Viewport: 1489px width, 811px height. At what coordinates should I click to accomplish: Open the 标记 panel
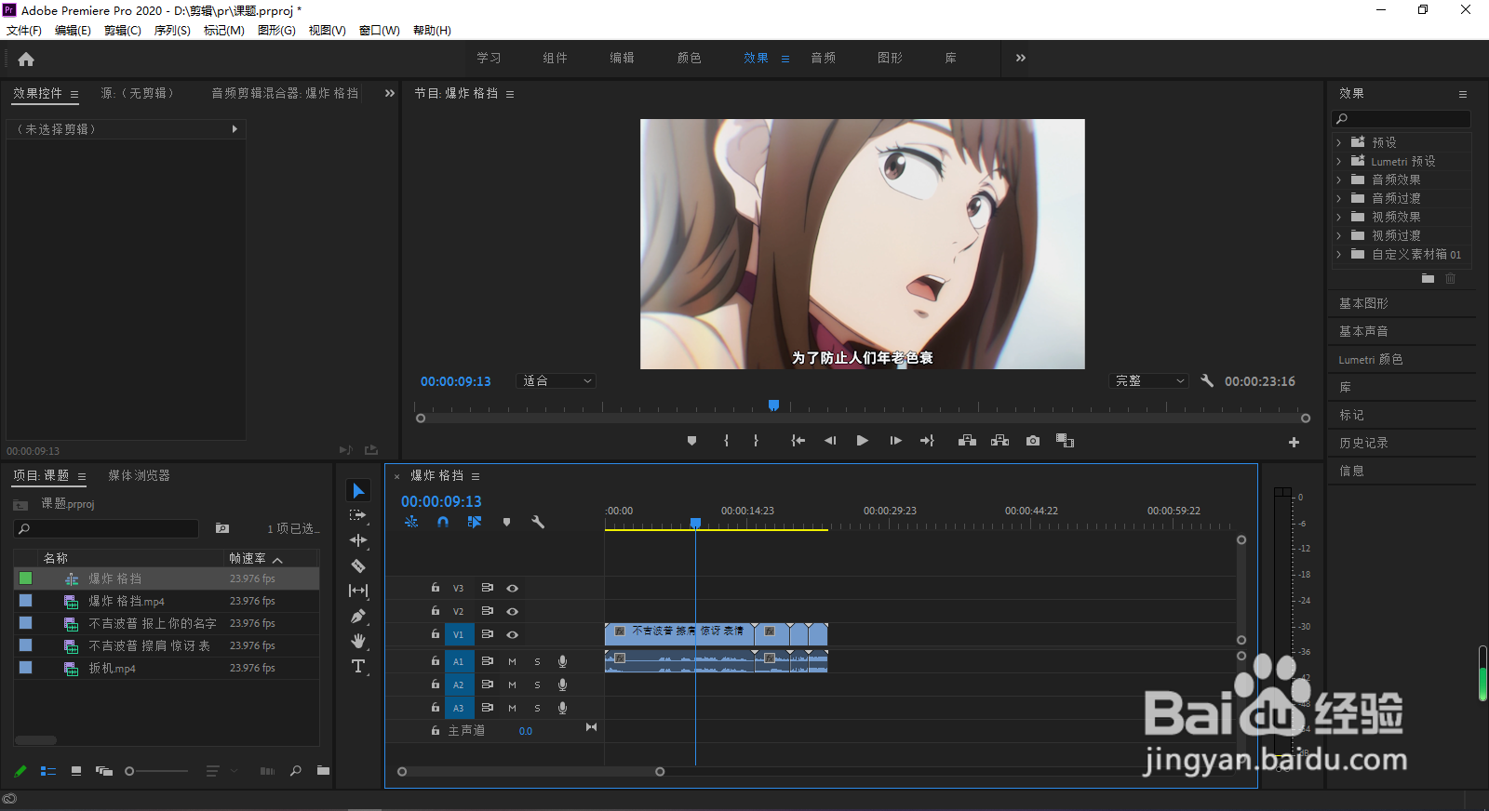click(x=1351, y=415)
